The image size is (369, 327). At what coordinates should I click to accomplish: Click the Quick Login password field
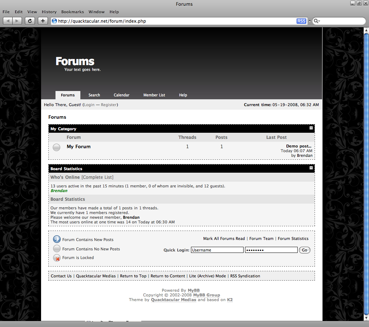[x=271, y=250]
